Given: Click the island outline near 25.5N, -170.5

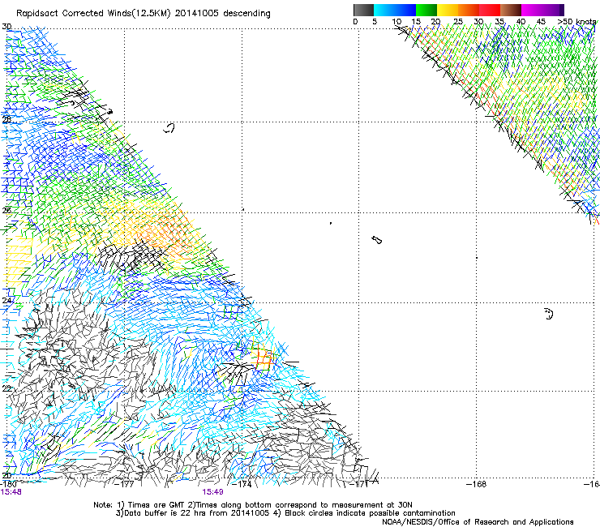Looking at the screenshot, I should coord(376,240).
